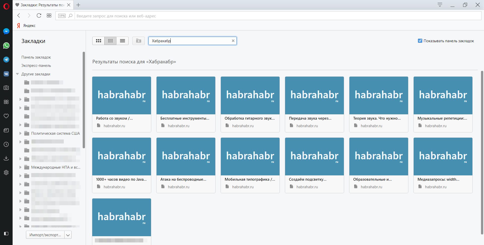The image size is (484, 245).
Task: Collapse the Другие закладки tree node
Action: pos(17,74)
